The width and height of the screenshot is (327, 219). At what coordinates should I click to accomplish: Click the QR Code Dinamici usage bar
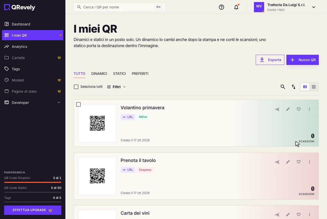pos(33,182)
